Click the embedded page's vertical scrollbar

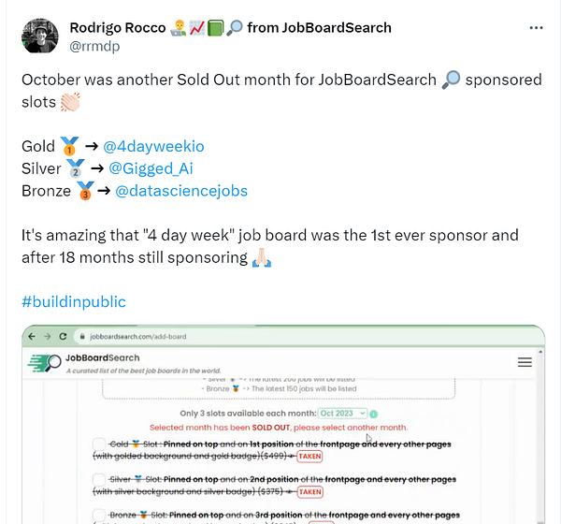[x=540, y=437]
